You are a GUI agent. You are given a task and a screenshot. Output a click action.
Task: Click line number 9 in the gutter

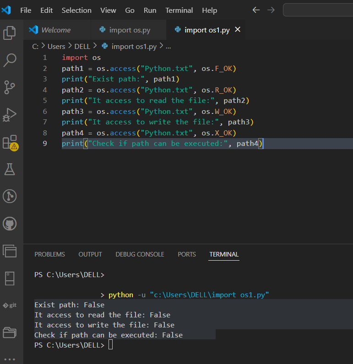[45, 144]
